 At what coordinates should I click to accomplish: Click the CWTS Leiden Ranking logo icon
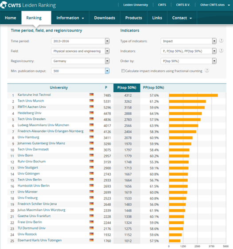(x=4, y=5)
